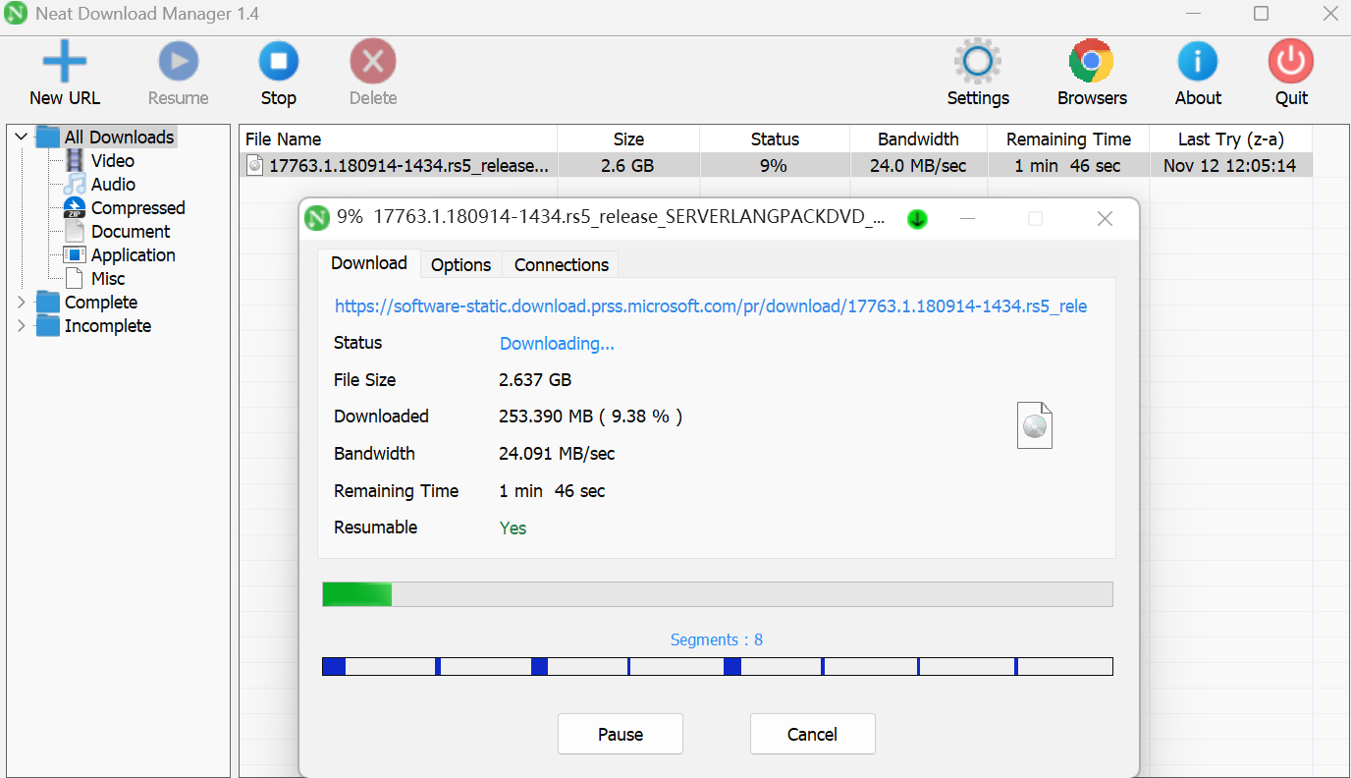The image size is (1351, 778).
Task: Expand the Complete tree node
Action: coord(21,302)
